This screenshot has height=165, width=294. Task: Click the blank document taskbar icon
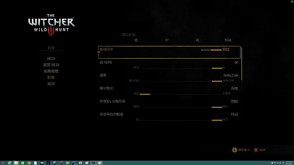[35, 163]
